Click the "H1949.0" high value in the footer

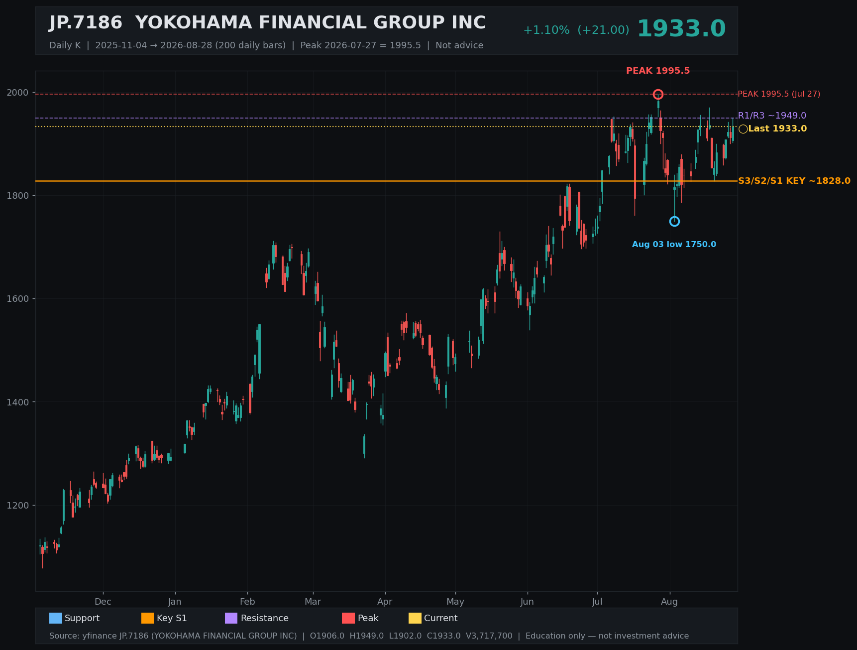367,636
